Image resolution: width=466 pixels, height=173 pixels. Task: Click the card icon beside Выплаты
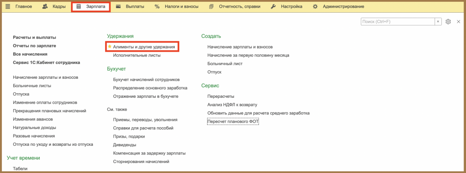[118, 6]
